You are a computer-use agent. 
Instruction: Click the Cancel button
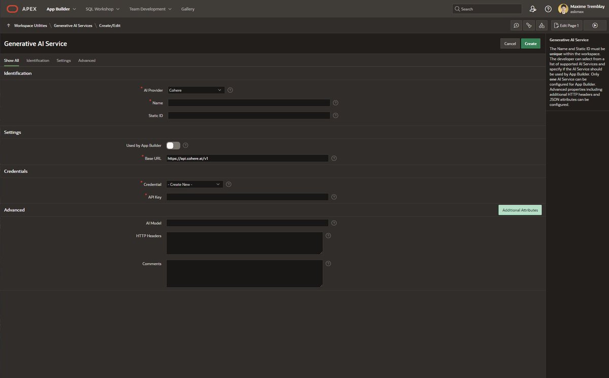coord(510,44)
